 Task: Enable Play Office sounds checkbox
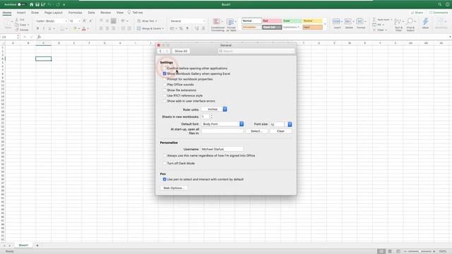(165, 85)
